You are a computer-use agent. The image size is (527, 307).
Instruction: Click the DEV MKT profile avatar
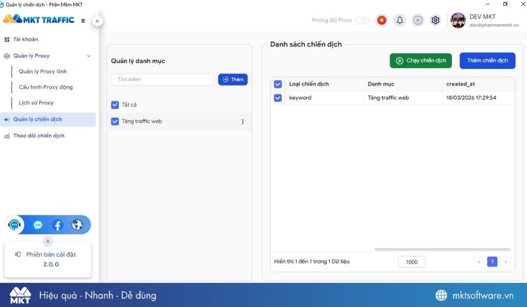tap(458, 20)
